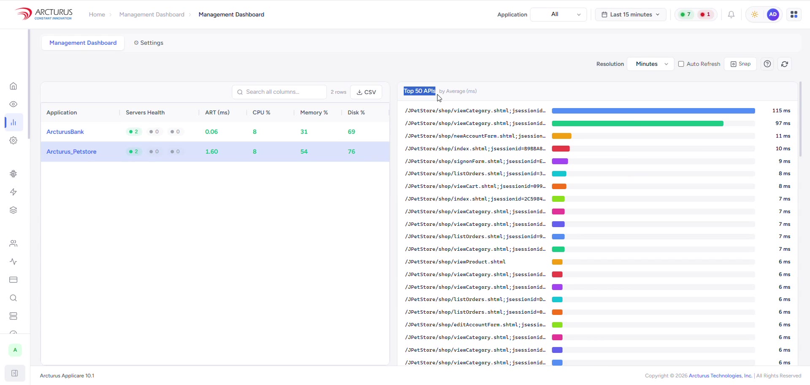Open the Resolution Minutes dropdown
Screen dimensions: 810x385
point(651,64)
